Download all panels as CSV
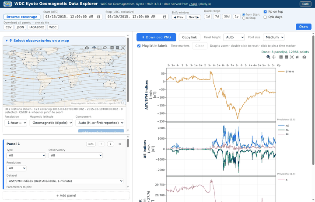Screen dimensions: 315x202 tap(8, 27)
